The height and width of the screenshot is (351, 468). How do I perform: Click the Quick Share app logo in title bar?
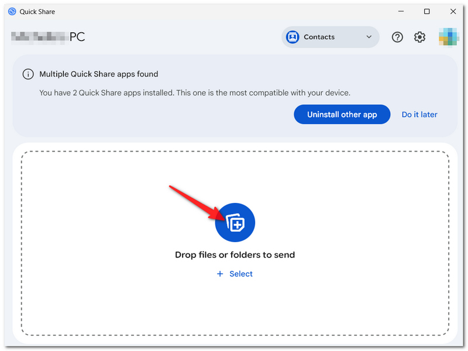(x=12, y=12)
